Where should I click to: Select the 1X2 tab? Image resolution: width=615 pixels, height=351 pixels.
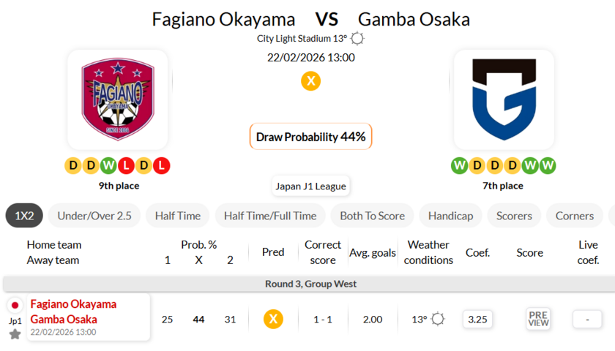pos(24,216)
